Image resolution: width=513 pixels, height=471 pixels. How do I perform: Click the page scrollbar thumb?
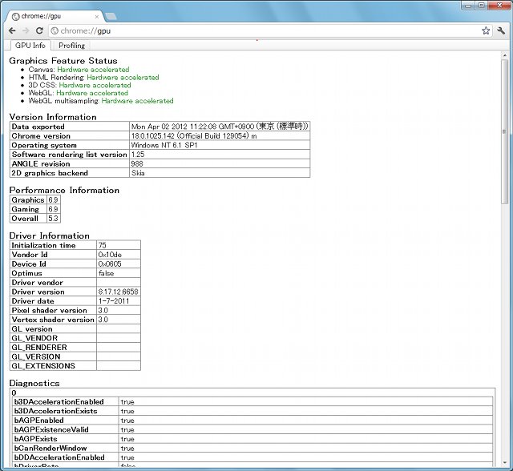(504, 131)
